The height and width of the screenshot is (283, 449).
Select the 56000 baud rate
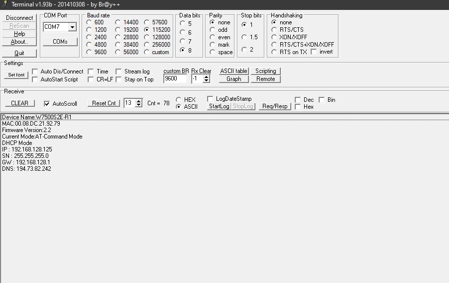118,52
